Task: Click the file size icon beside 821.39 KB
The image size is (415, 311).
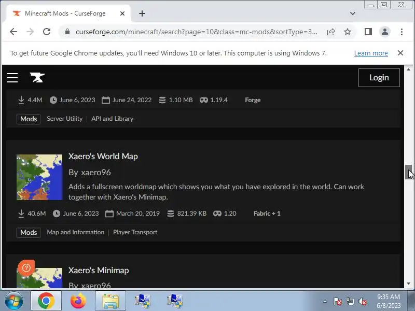Action: tap(171, 214)
